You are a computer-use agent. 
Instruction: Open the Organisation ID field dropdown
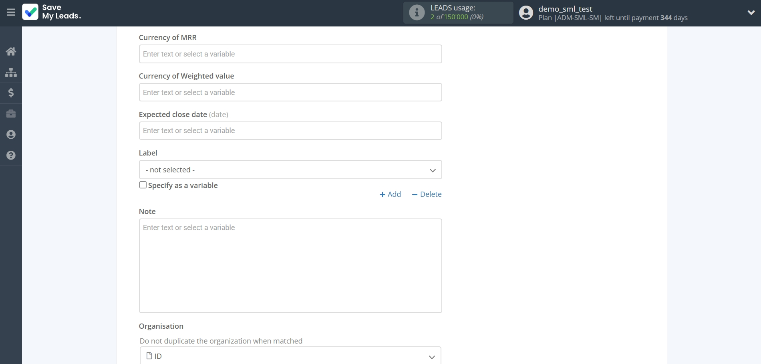click(x=290, y=356)
